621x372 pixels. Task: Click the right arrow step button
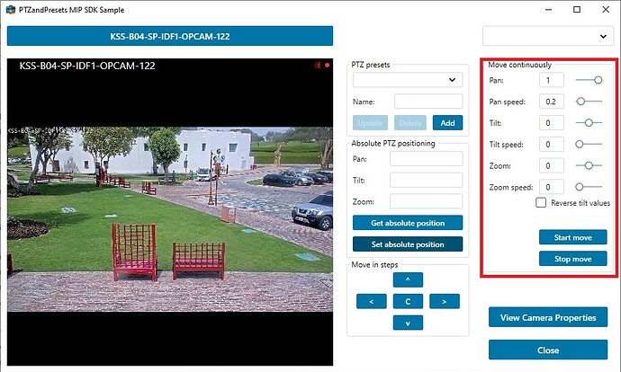click(444, 301)
